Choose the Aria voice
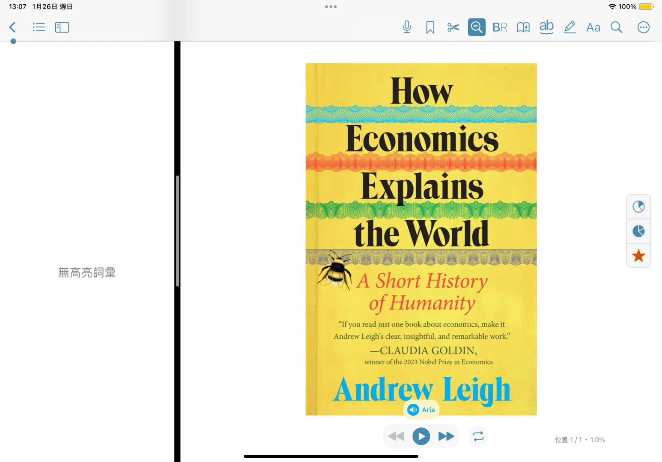 [x=421, y=410]
